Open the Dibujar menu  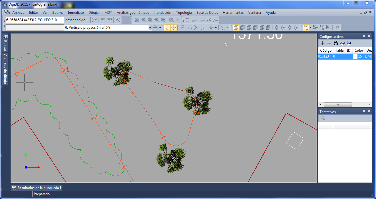click(x=94, y=13)
